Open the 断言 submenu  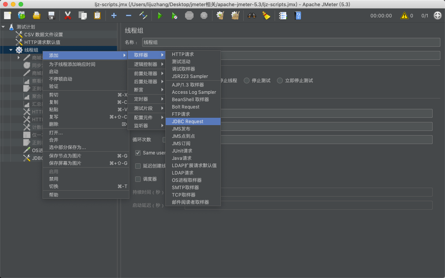[146, 90]
